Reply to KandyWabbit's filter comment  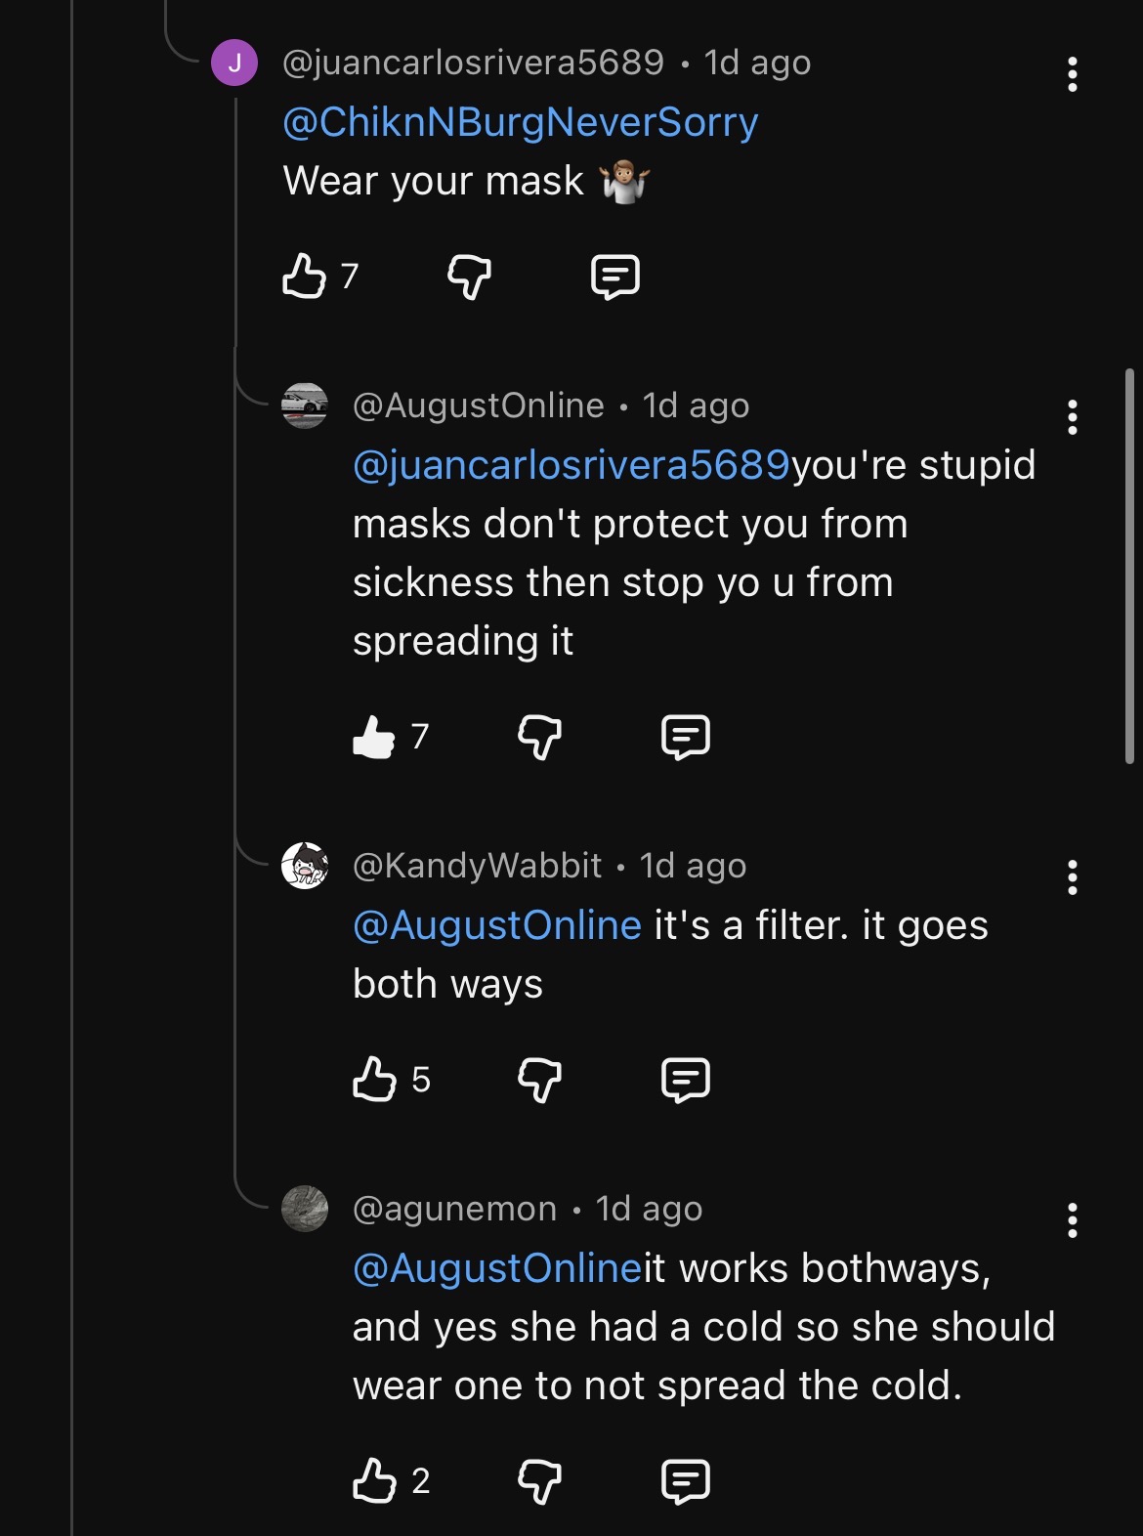(686, 1080)
